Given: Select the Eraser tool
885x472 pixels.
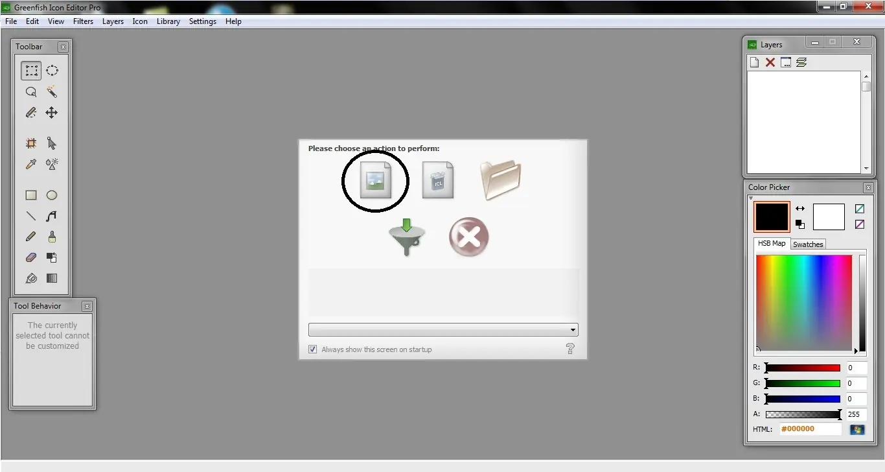Looking at the screenshot, I should click(x=31, y=257).
